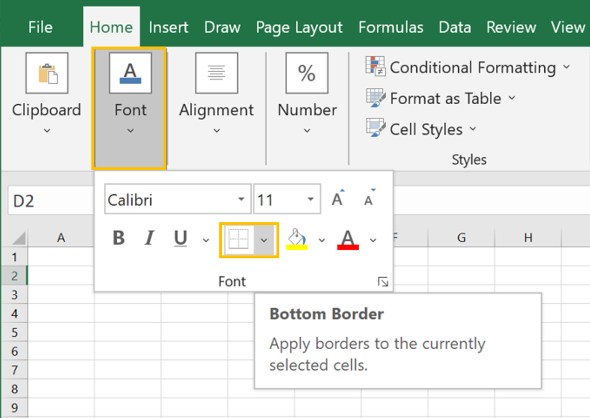Click the Conditional Formatting label
The image size is (590, 418).
[473, 67]
